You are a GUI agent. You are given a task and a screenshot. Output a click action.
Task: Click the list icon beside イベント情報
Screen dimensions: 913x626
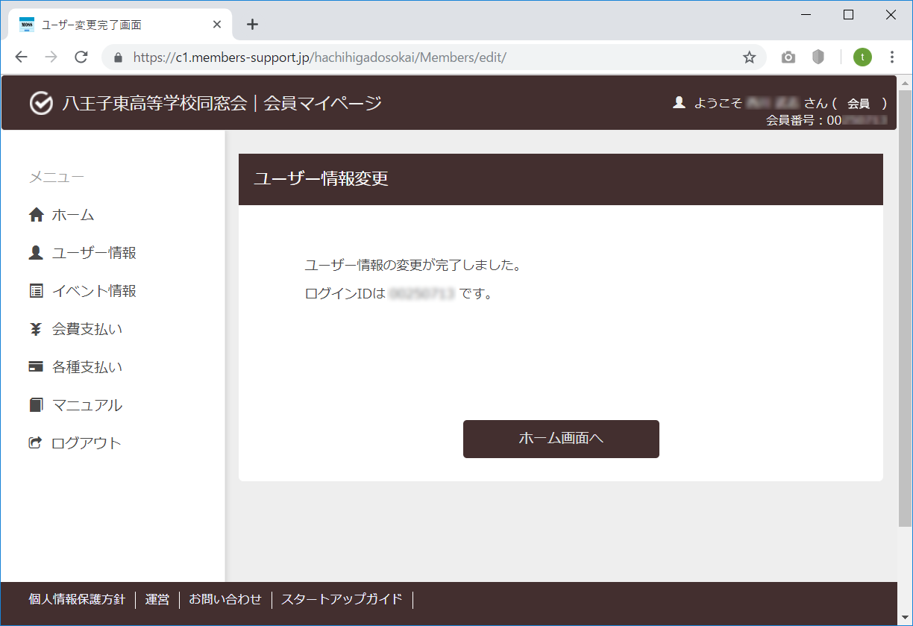pos(36,291)
